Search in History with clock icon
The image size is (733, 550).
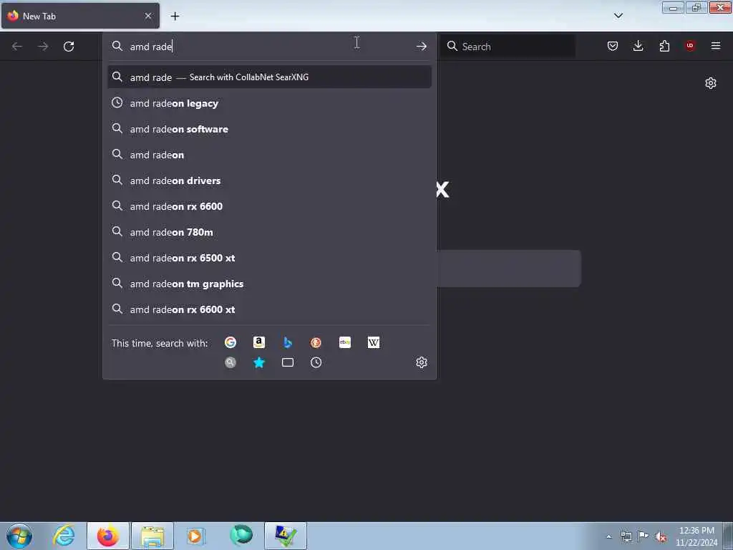(x=316, y=362)
